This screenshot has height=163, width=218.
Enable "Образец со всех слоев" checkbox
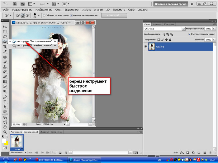[x=44, y=15]
